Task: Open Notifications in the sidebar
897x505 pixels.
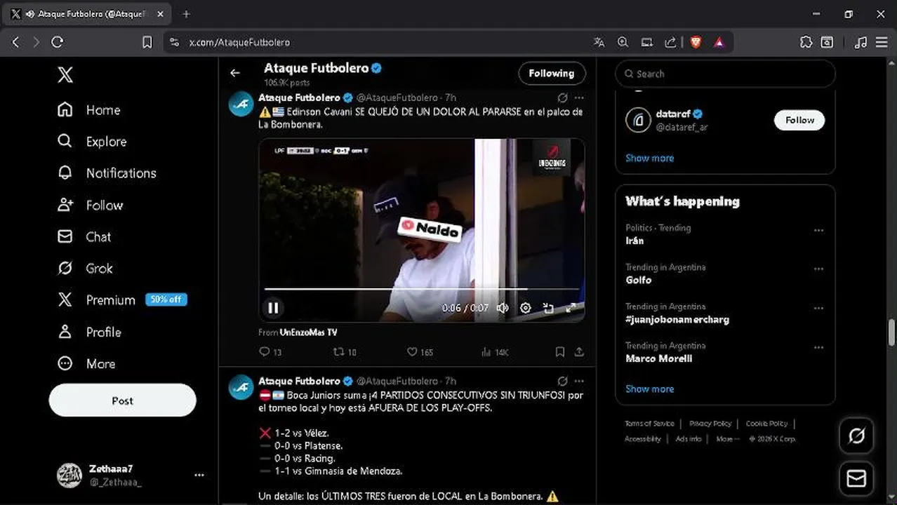Action: (107, 173)
